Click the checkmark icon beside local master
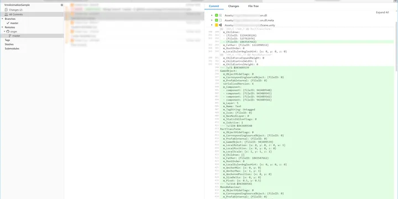Viewport: 398px width, 199px height. coord(8,23)
